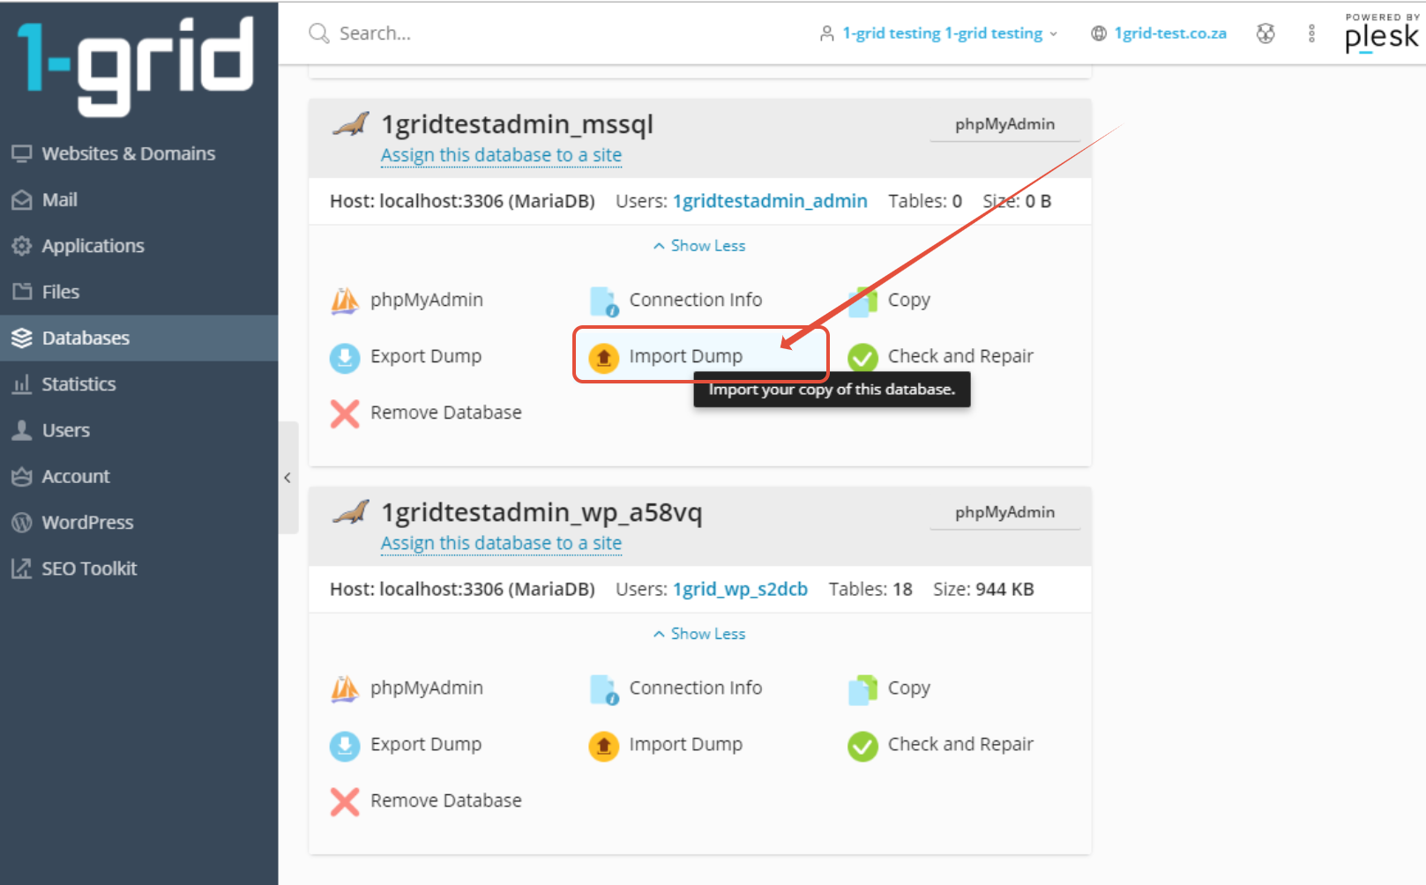Screen dimensions: 1426x885
Task: Open phpMyAdmin for 1gridtestadmin_mssql tools list
Action: coord(407,301)
